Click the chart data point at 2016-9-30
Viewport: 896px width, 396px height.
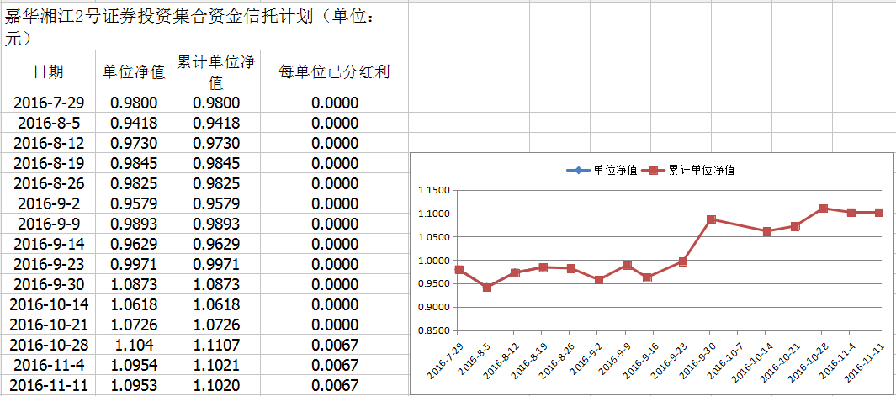[x=711, y=219]
